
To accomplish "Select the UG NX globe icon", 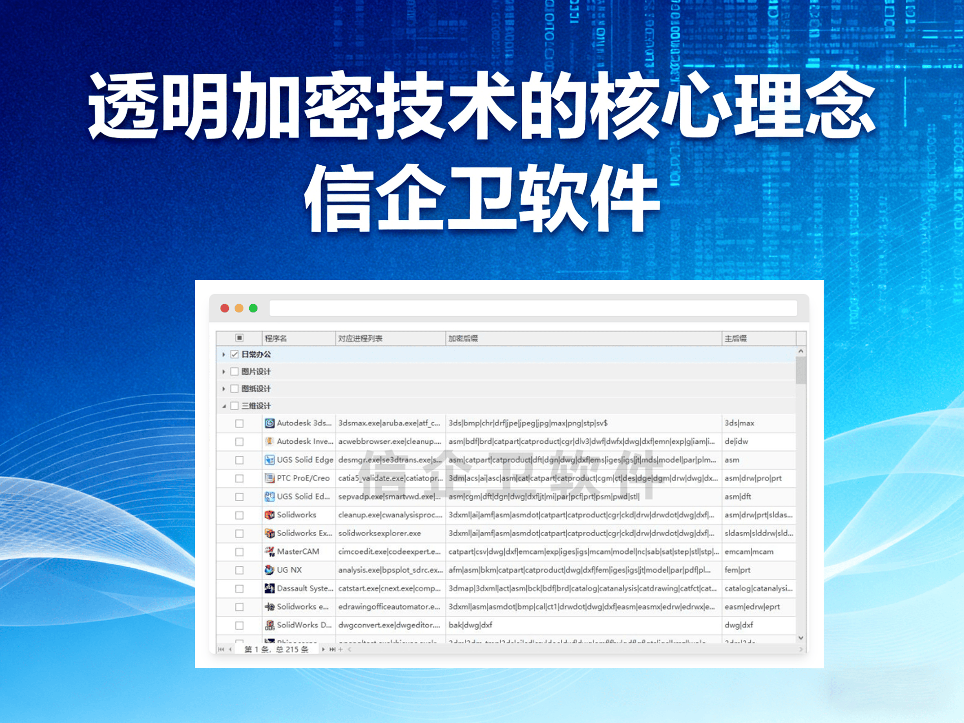I will coord(269,570).
